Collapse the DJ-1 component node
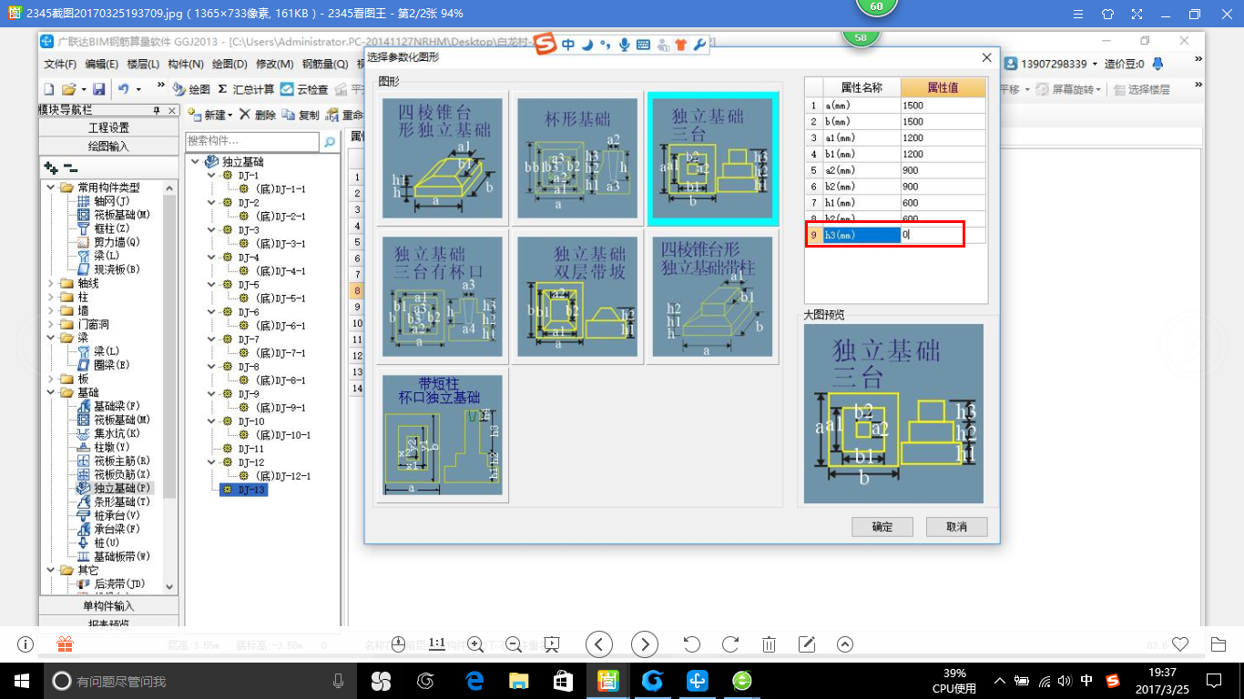1244x699 pixels. coord(212,176)
